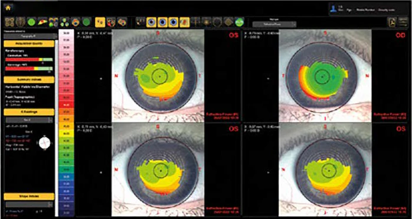Expand the Summary Indices section

tap(29, 79)
